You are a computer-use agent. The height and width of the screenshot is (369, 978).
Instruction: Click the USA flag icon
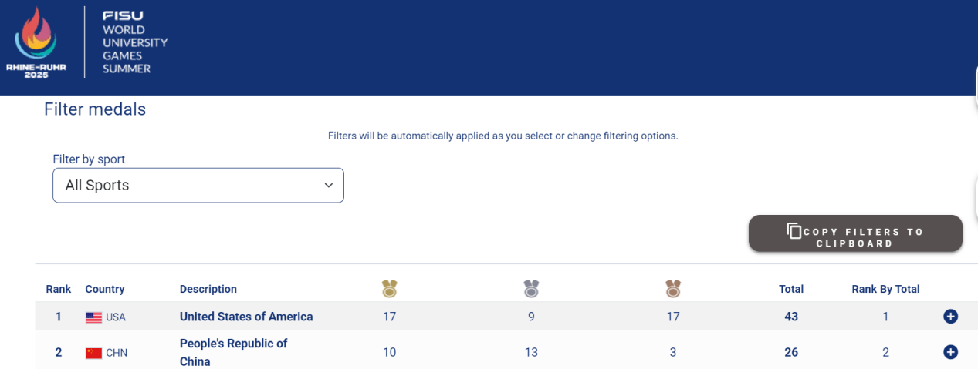coord(94,317)
